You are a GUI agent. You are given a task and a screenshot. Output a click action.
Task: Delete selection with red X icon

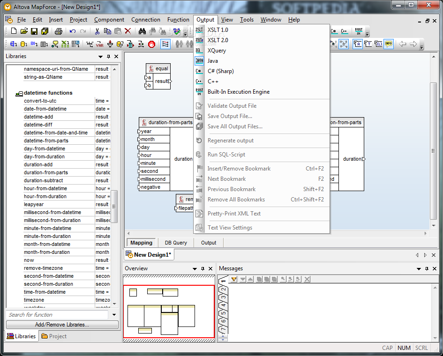pyautogui.click(x=128, y=31)
